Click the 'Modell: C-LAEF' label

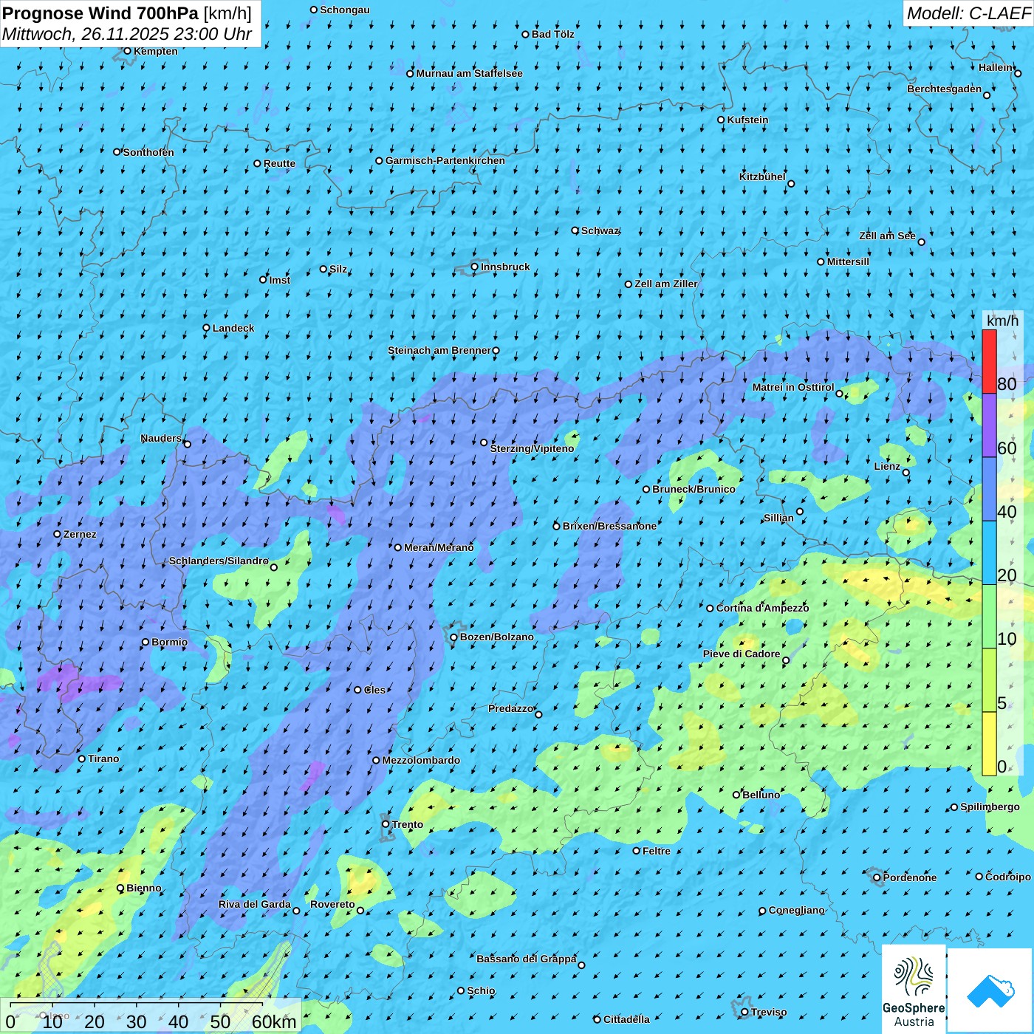(x=968, y=13)
